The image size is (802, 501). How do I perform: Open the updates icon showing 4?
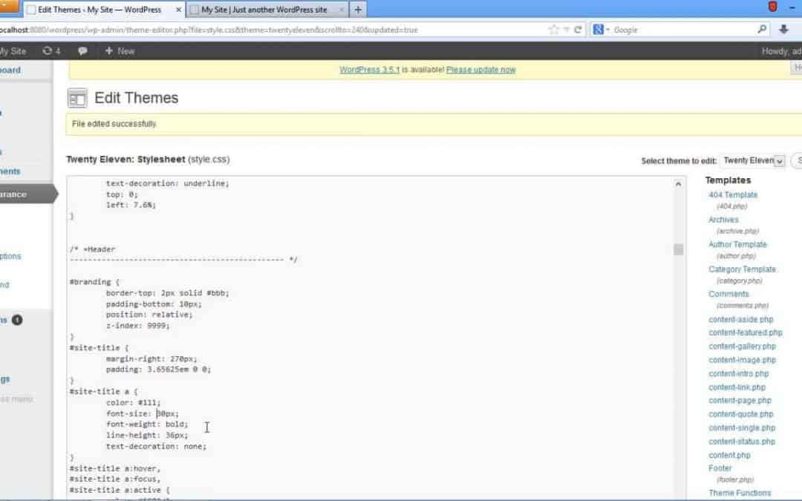pyautogui.click(x=51, y=50)
